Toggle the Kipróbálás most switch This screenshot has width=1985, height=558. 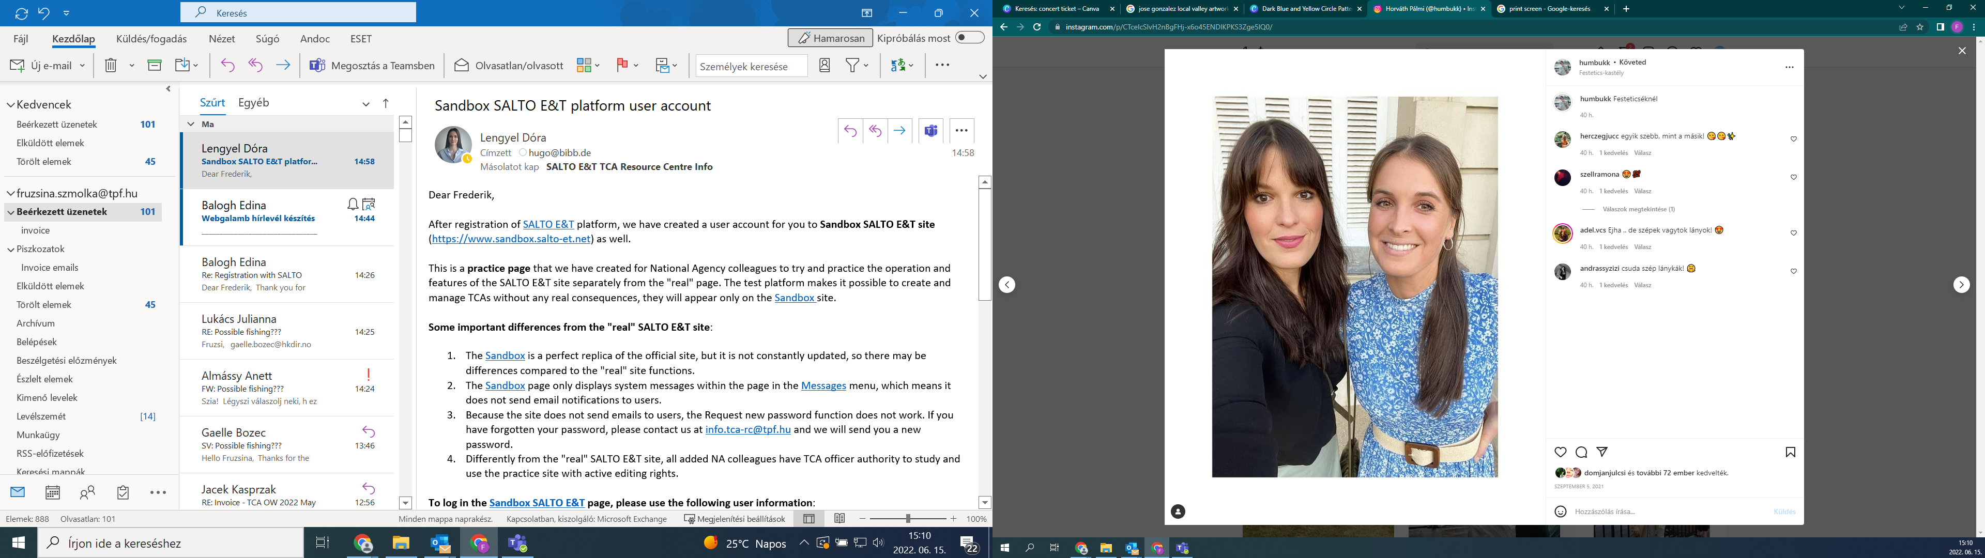(969, 38)
